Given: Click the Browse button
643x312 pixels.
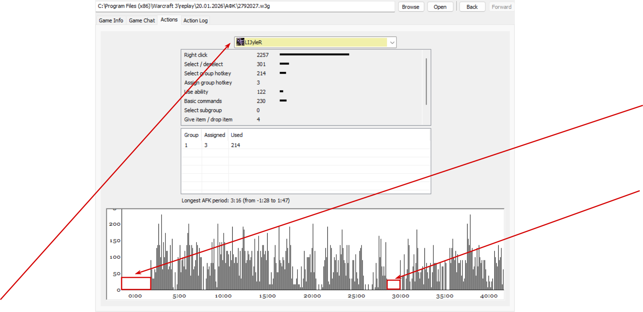Looking at the screenshot, I should pyautogui.click(x=410, y=7).
